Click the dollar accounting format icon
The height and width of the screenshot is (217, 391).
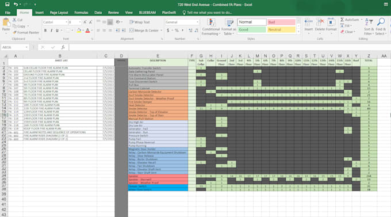coord(168,31)
